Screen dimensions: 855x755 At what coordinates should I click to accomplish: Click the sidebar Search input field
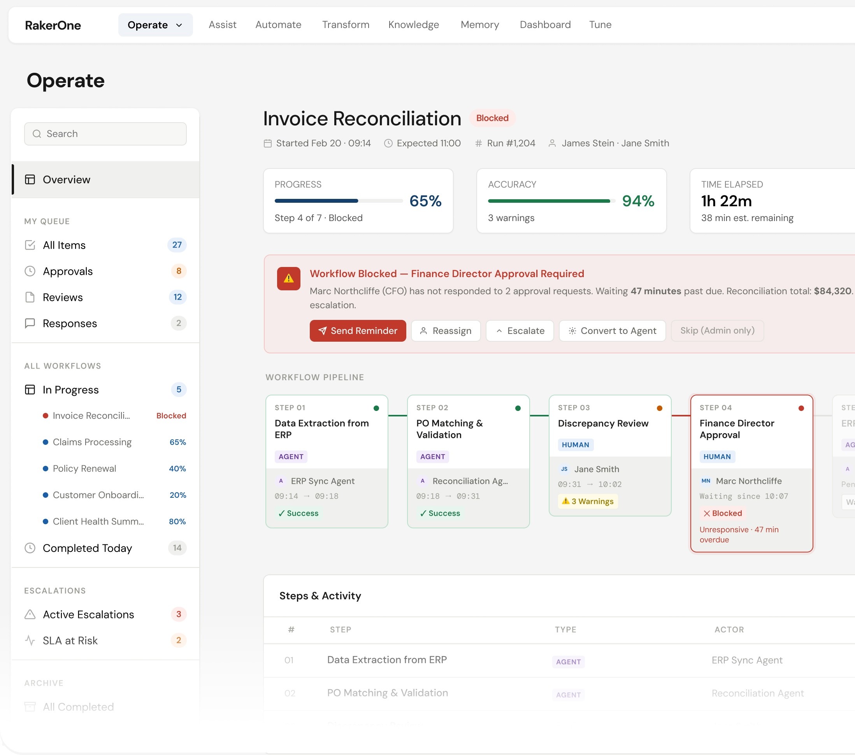[105, 134]
